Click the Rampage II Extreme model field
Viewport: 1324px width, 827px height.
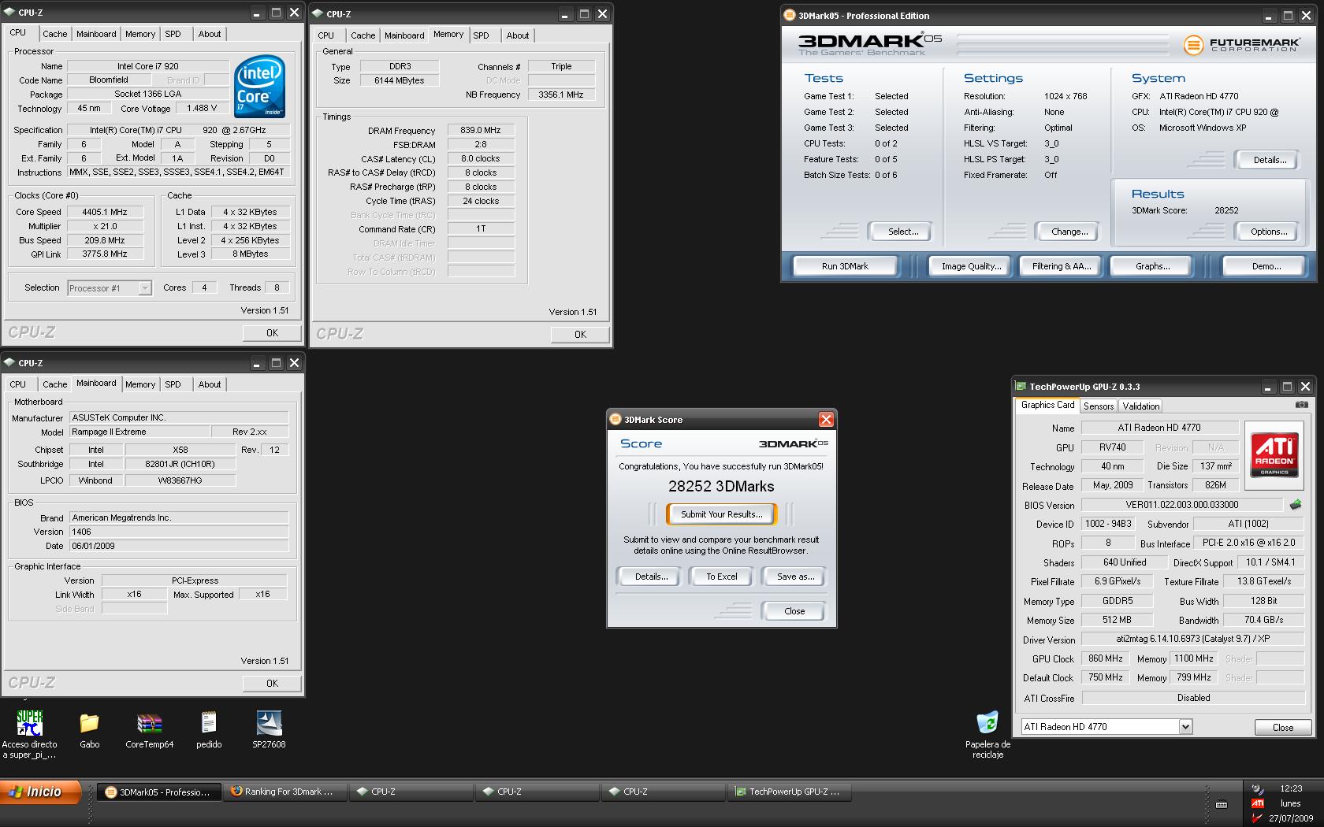pyautogui.click(x=139, y=432)
